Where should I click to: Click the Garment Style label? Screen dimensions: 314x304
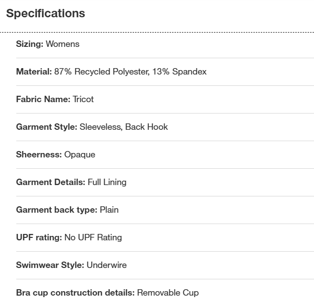click(46, 127)
